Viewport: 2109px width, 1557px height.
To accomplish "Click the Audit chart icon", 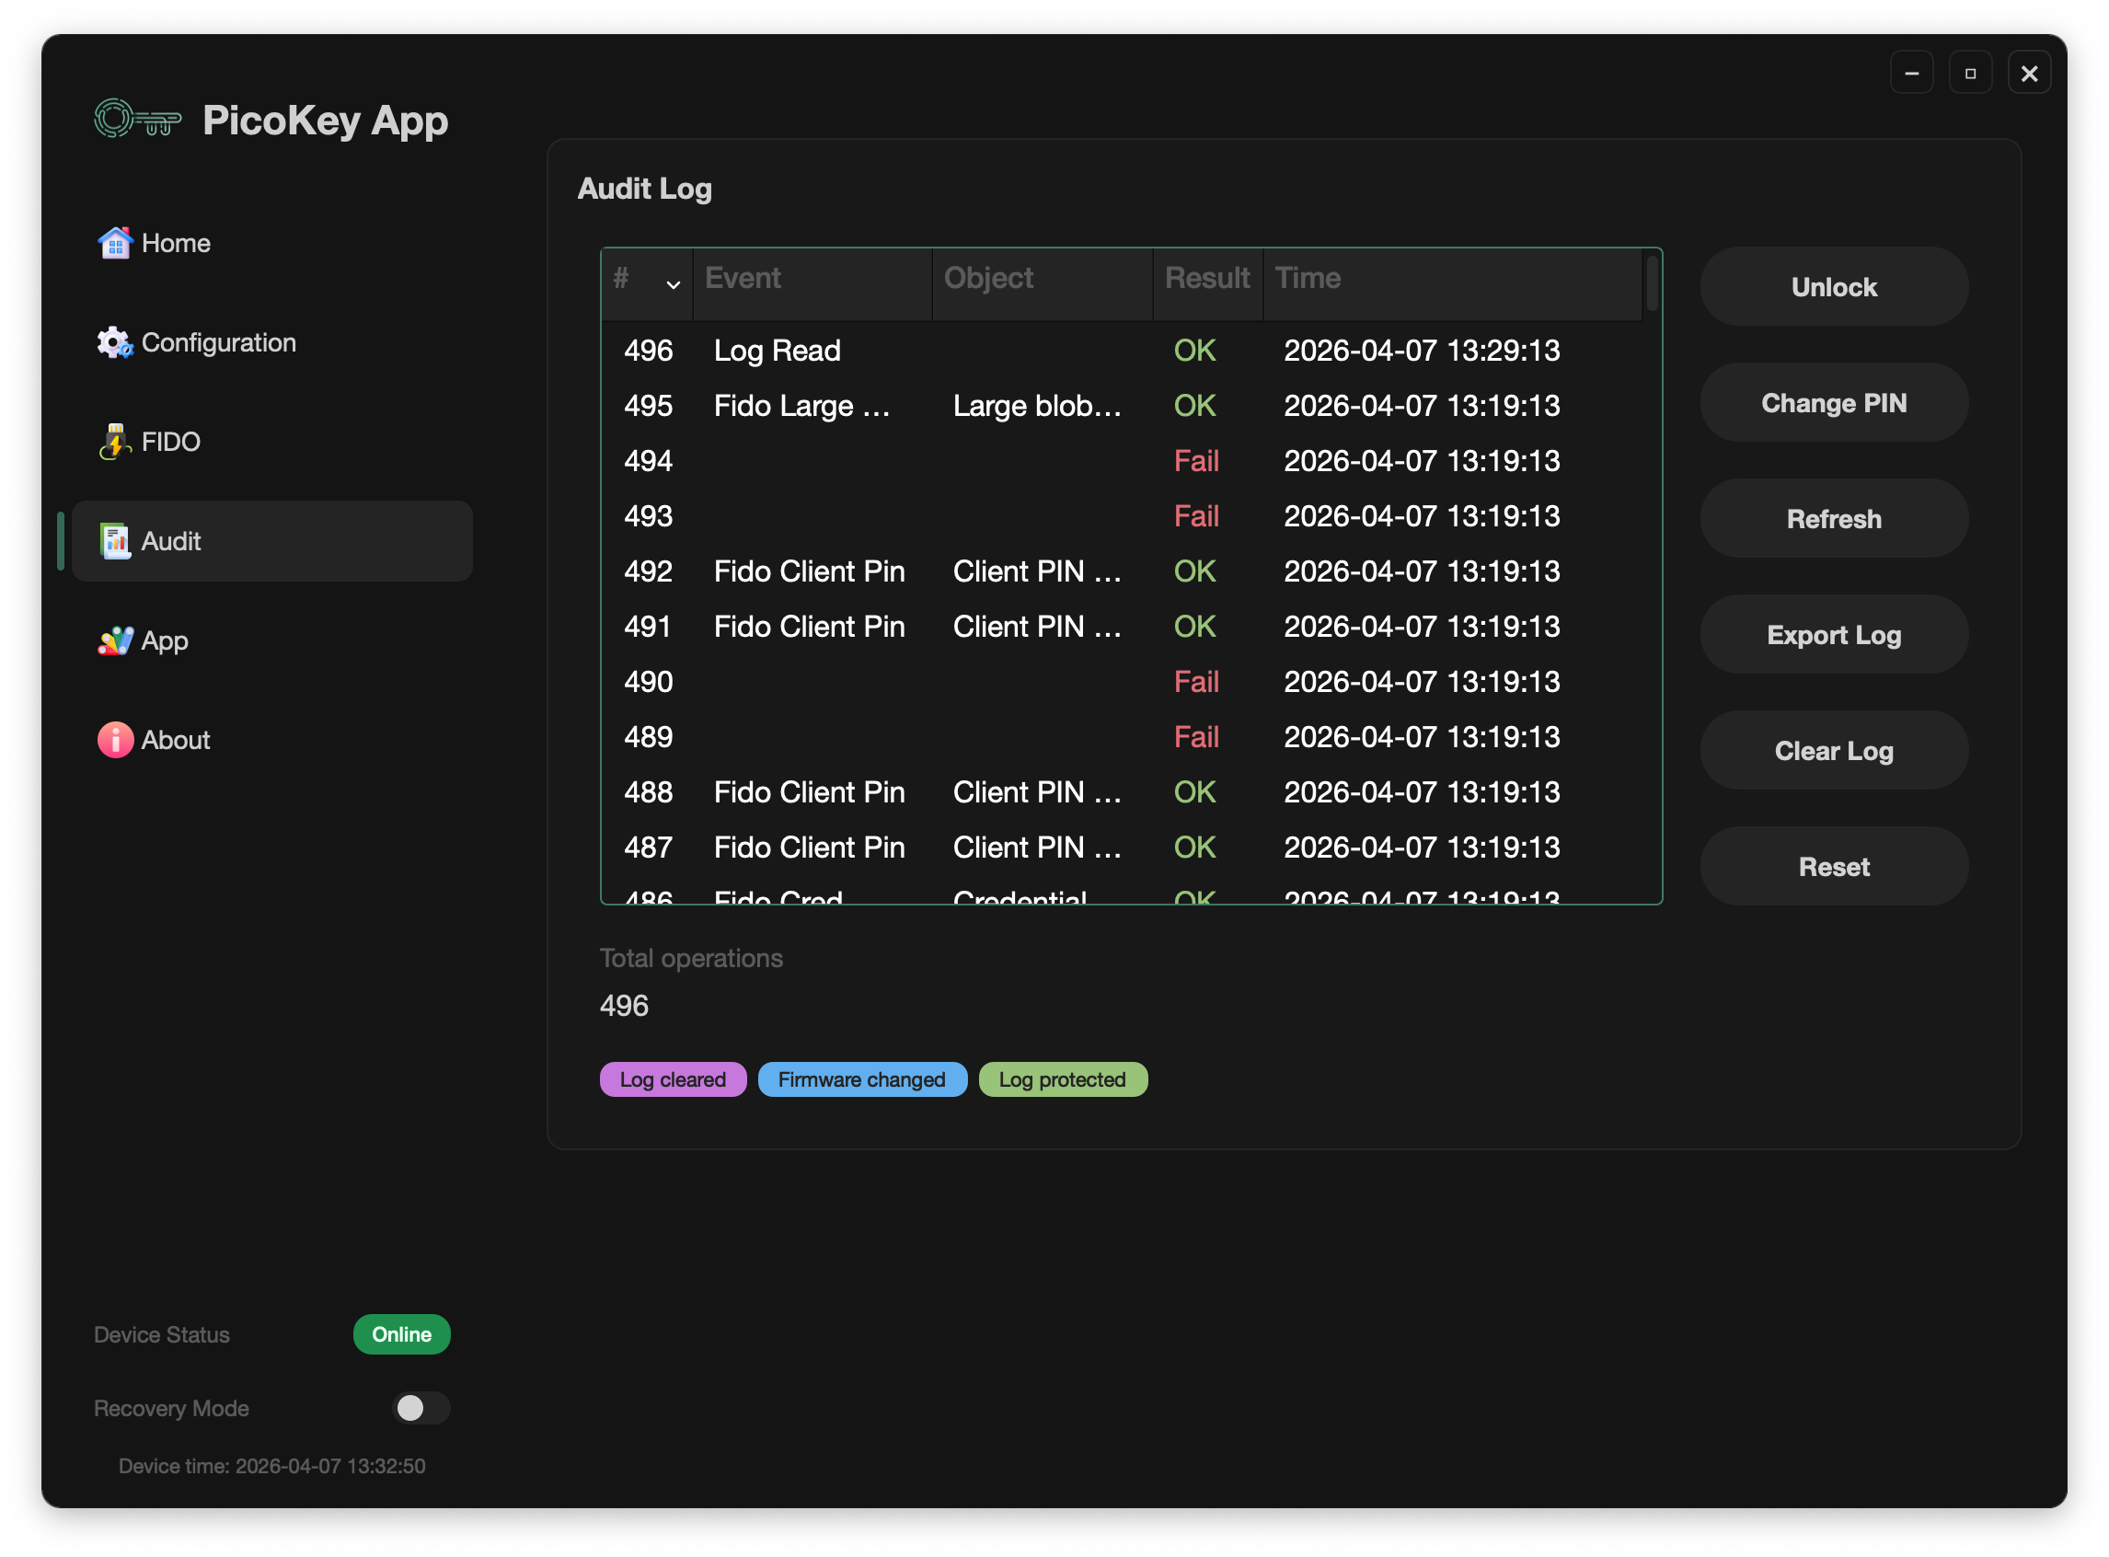I will (x=115, y=541).
